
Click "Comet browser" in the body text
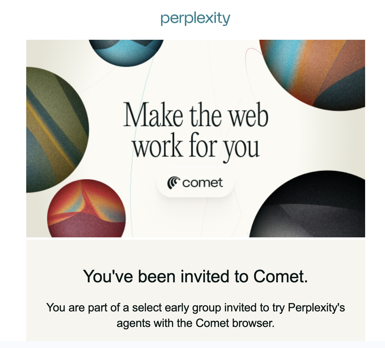click(235, 323)
